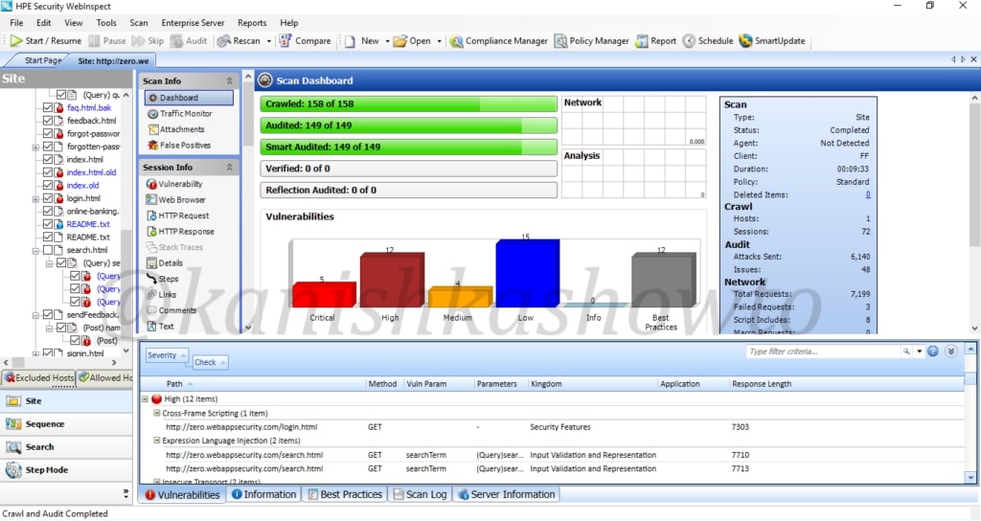This screenshot has width=981, height=521.
Task: Select Dashboard in Scan Info
Action: click(189, 98)
